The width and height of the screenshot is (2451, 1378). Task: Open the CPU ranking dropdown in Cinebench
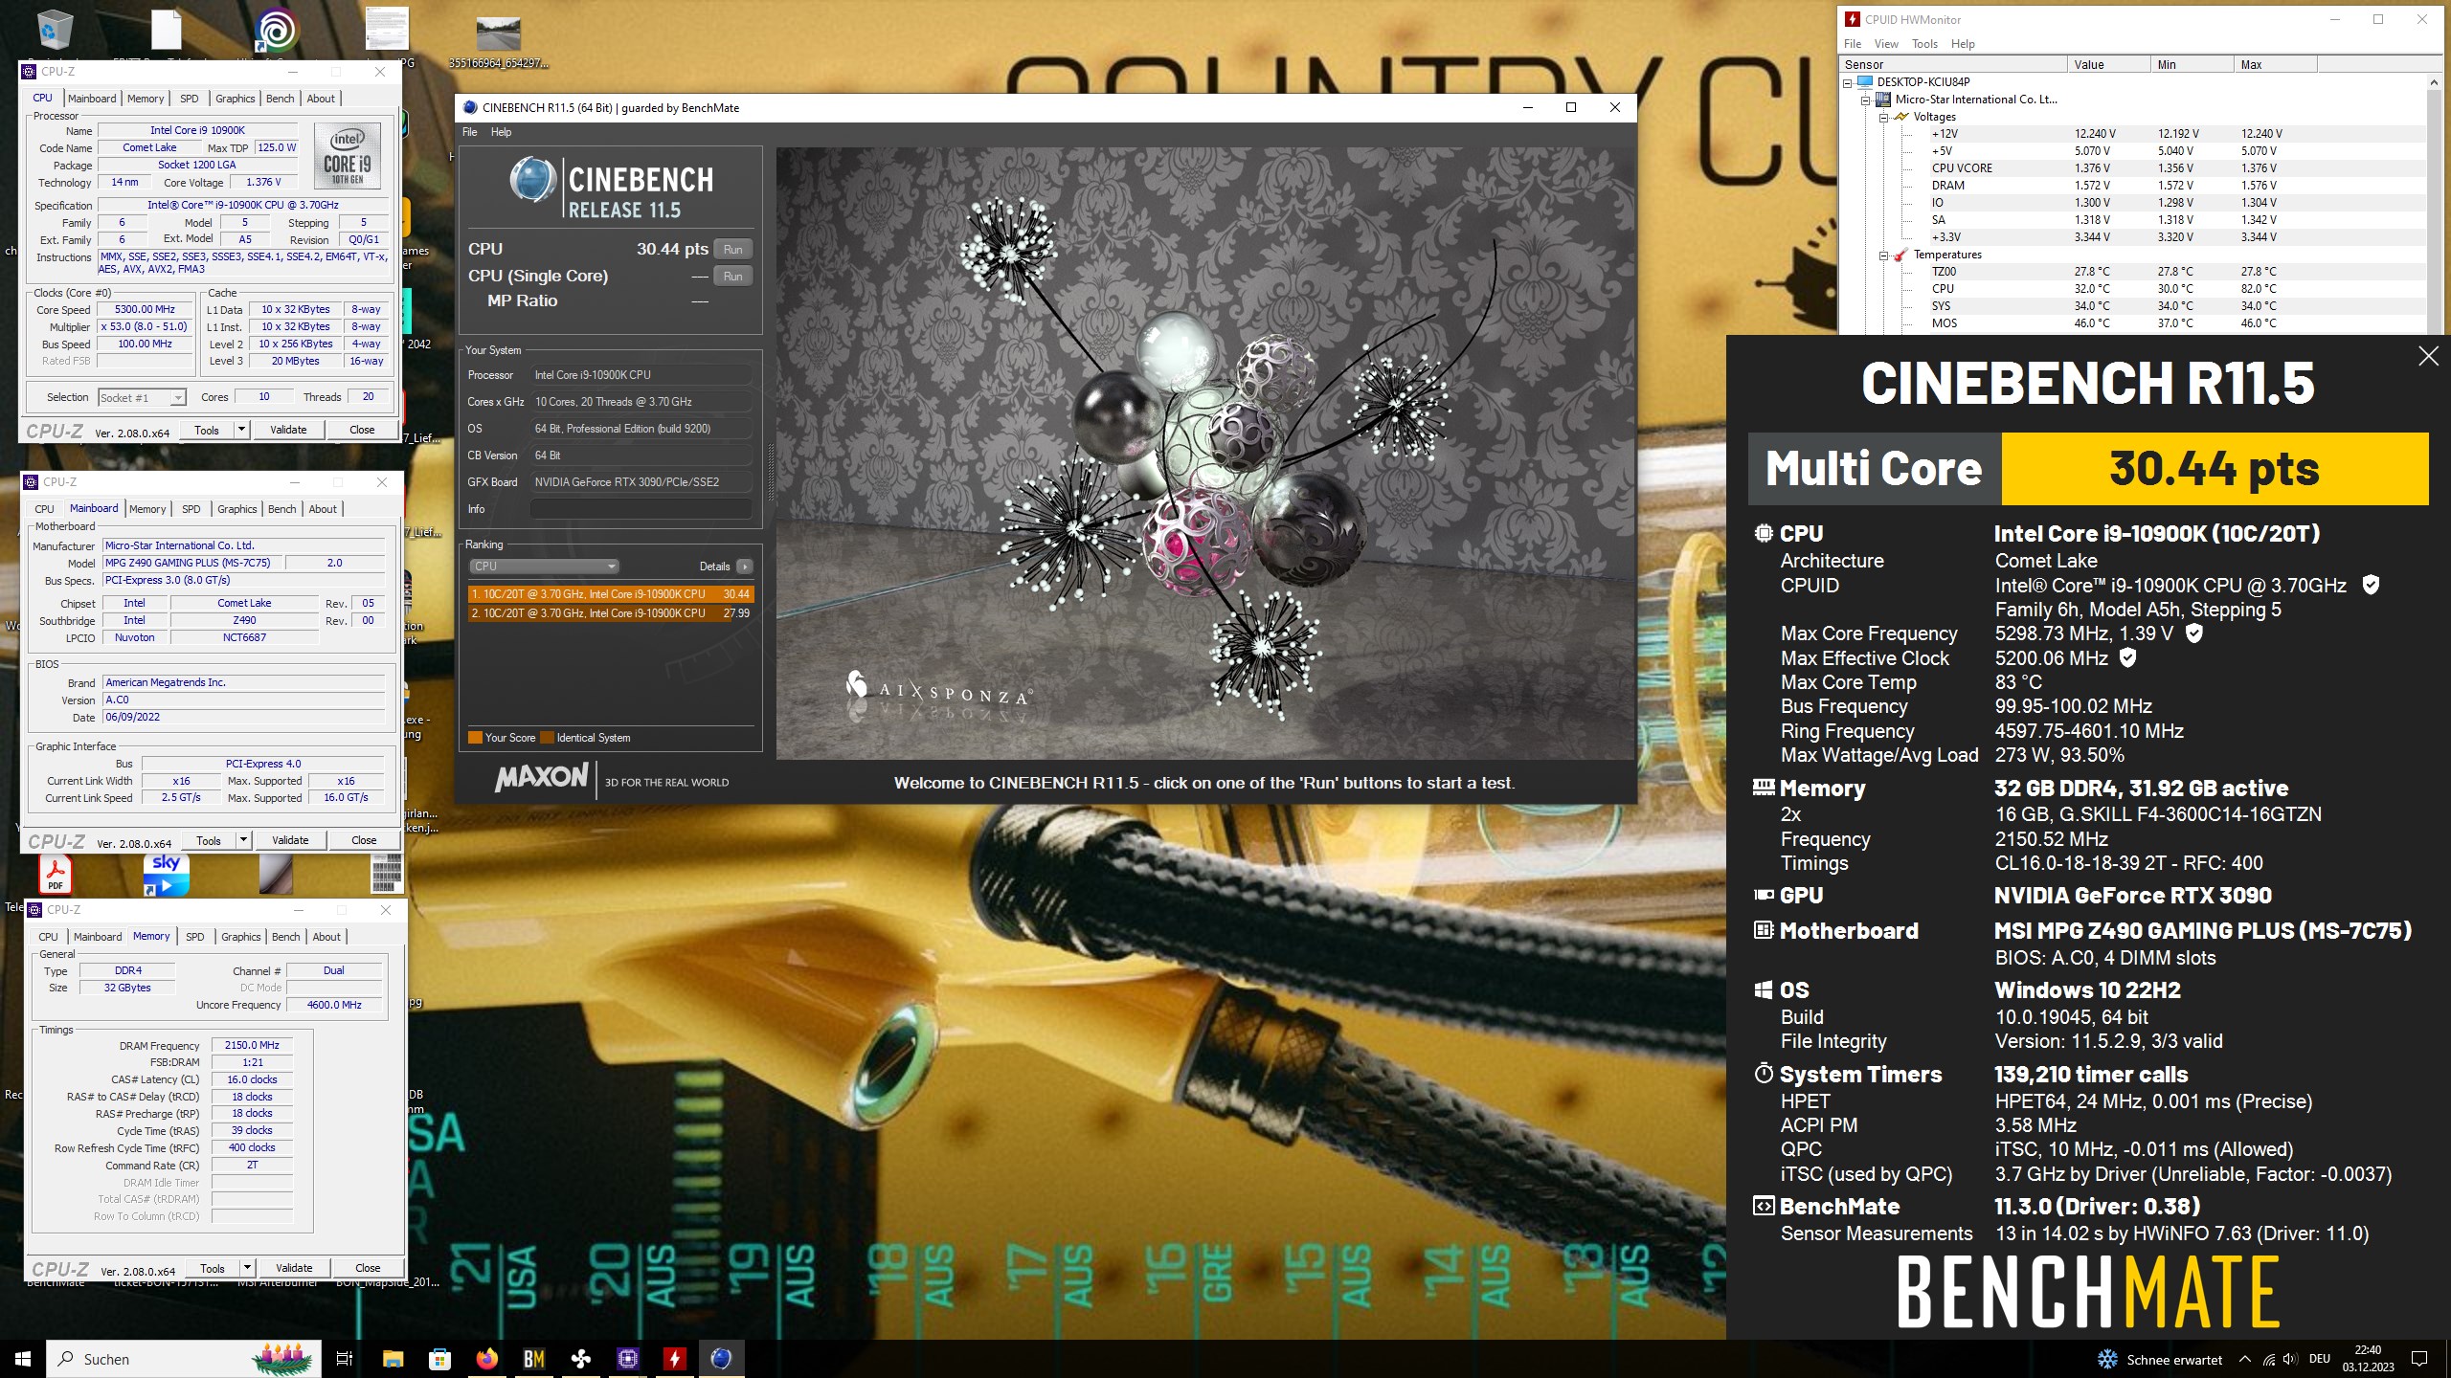tap(544, 567)
